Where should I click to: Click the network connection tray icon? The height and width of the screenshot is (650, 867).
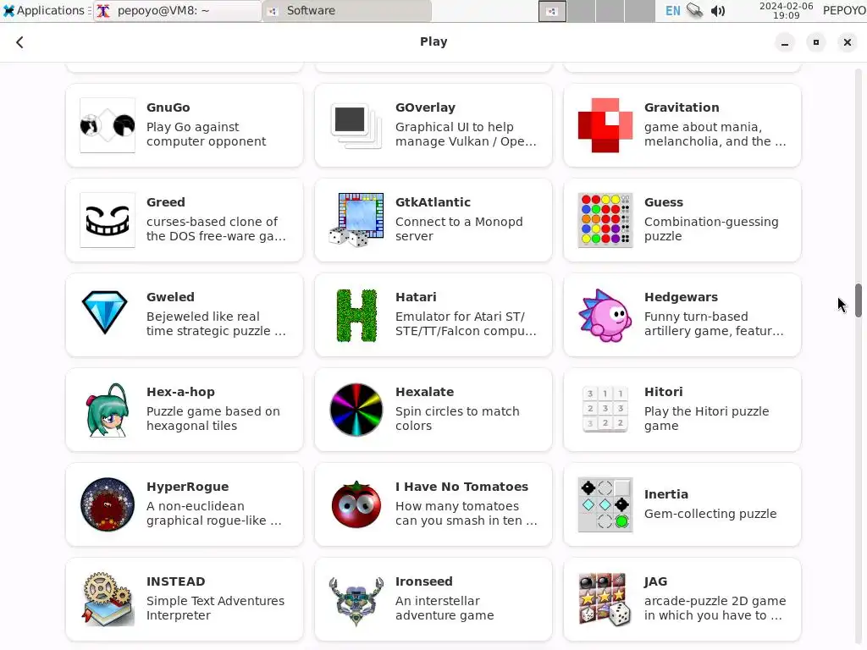tap(695, 10)
